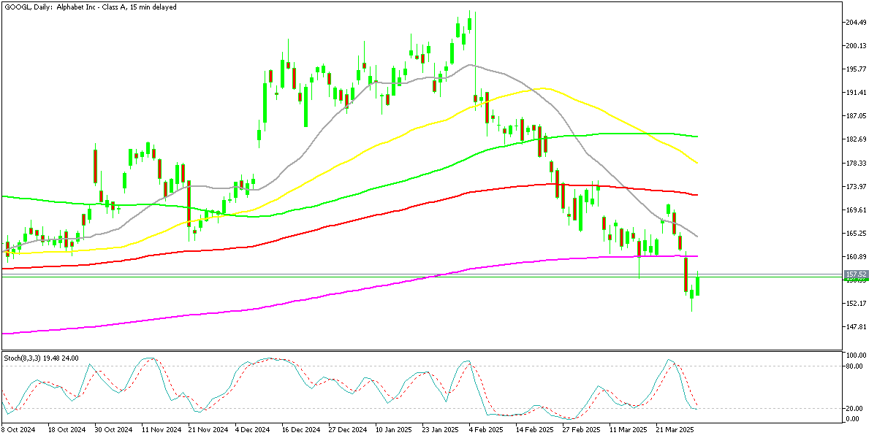Image resolution: width=877 pixels, height=438 pixels.
Task: Click the 147.81 value on the price axis
Action: coord(855,328)
